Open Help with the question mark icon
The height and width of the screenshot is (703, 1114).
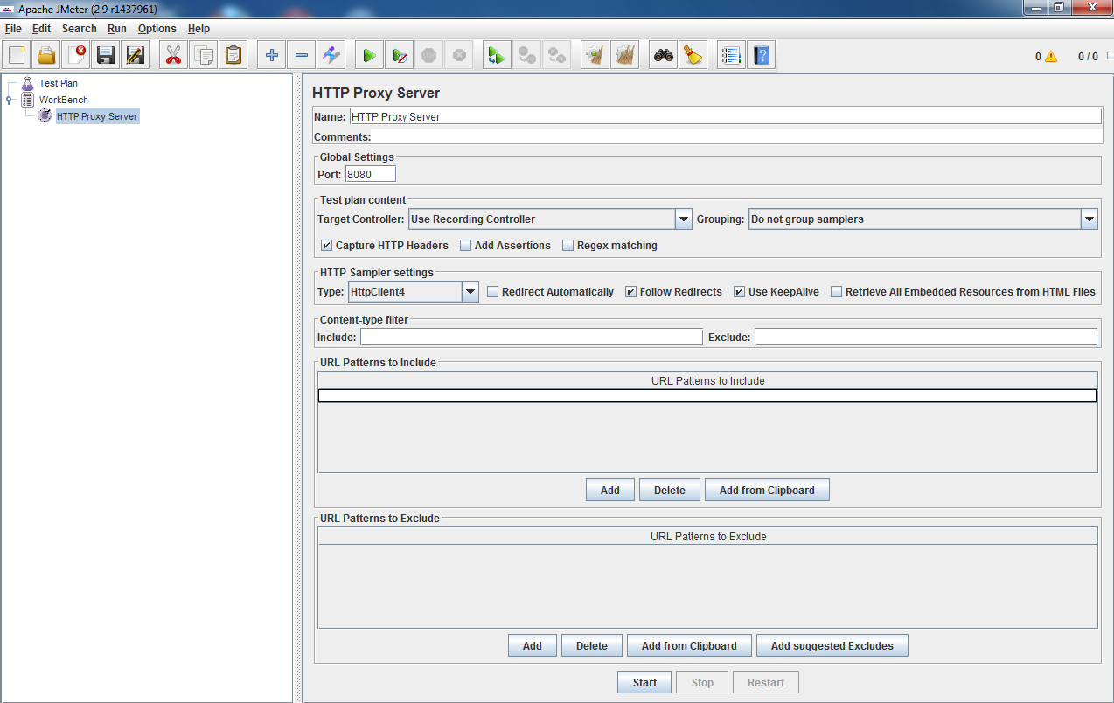pos(762,56)
